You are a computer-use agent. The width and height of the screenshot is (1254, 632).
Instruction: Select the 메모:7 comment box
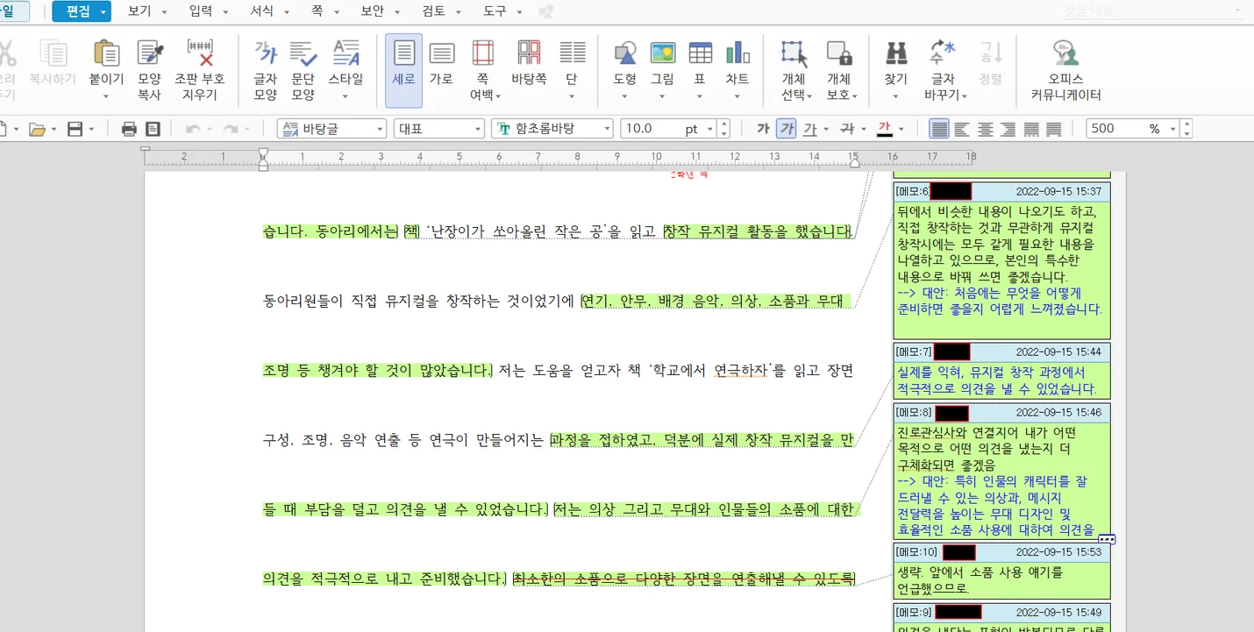tap(1001, 371)
